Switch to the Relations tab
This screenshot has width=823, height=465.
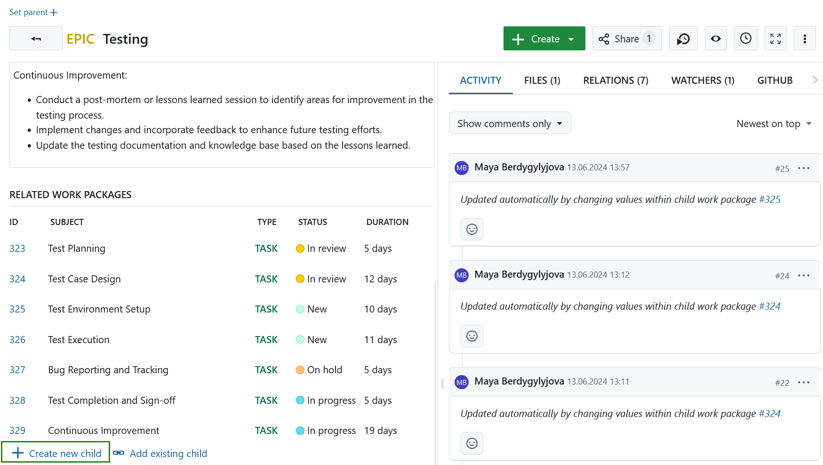[615, 80]
